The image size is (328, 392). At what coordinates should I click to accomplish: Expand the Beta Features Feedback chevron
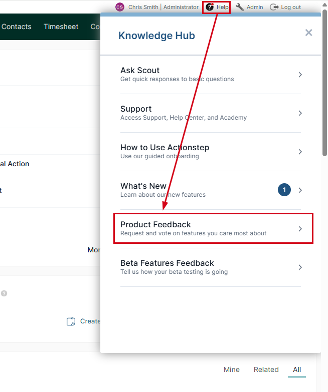coord(300,267)
